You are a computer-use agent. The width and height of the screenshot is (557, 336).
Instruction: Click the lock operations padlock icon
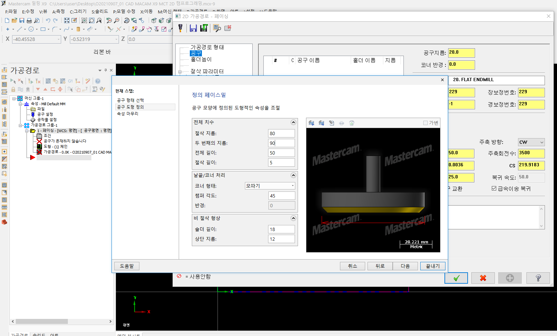click(13, 89)
